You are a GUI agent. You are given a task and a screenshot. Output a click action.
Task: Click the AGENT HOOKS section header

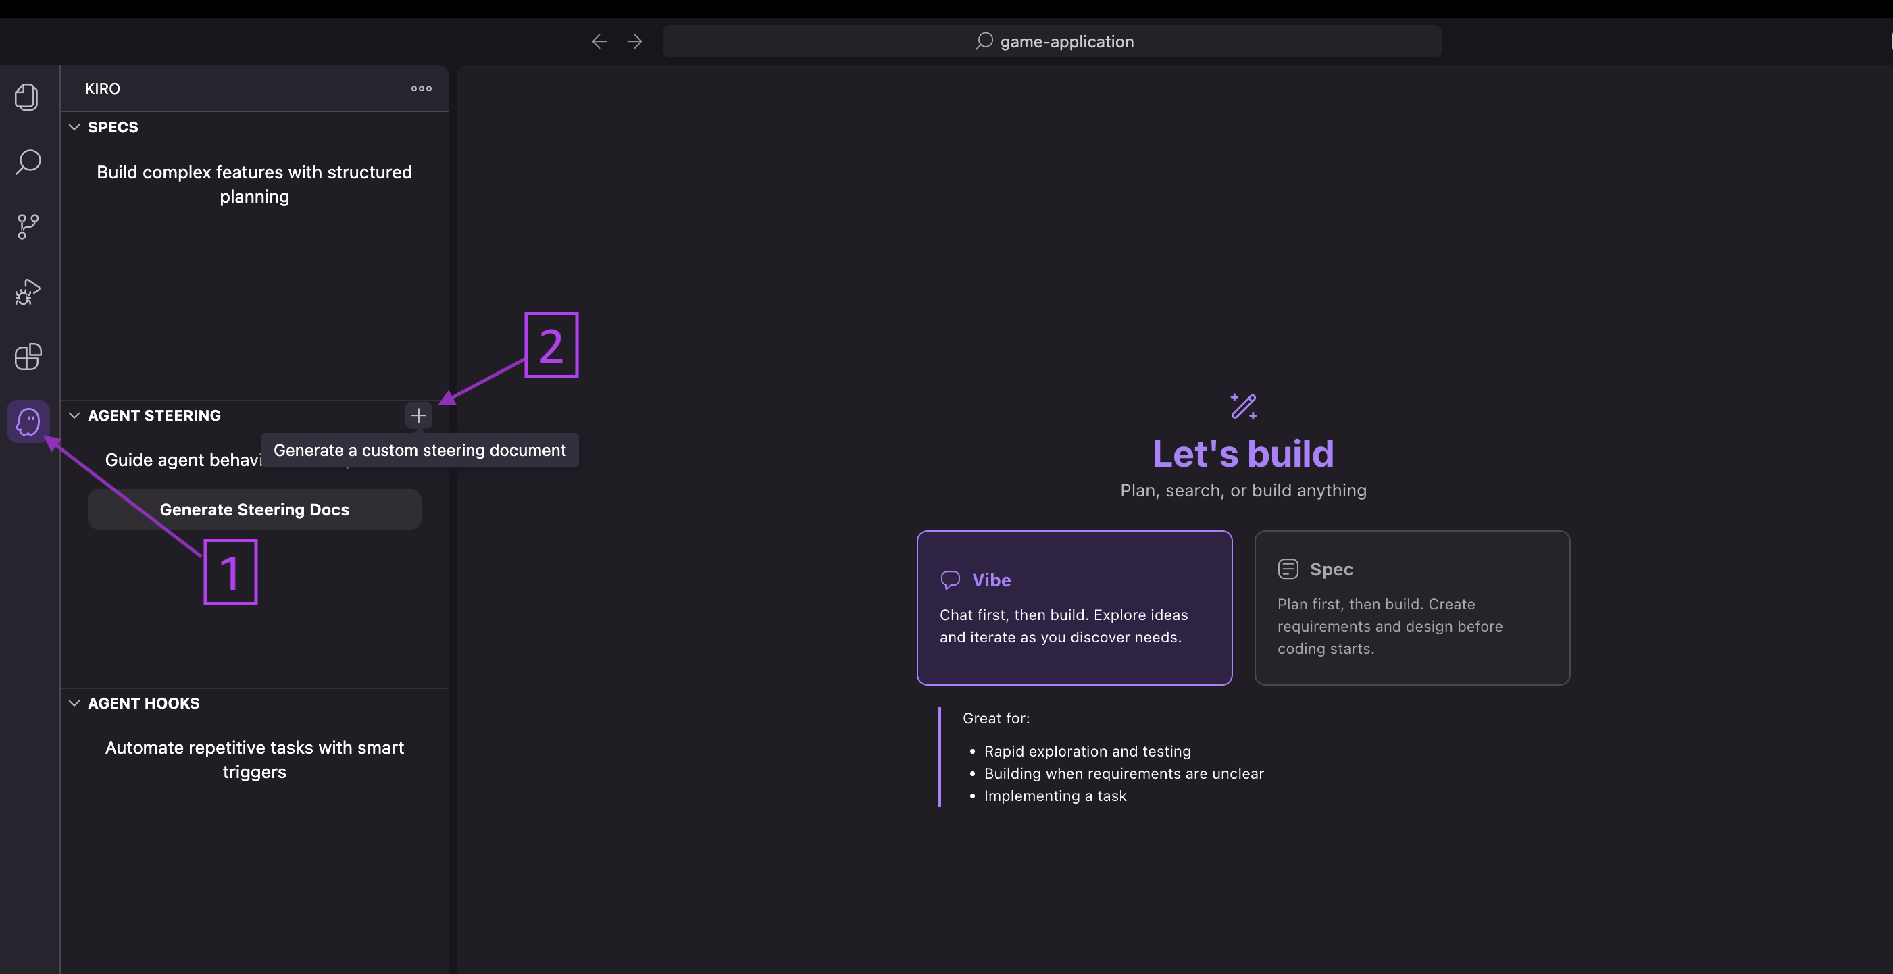click(144, 703)
